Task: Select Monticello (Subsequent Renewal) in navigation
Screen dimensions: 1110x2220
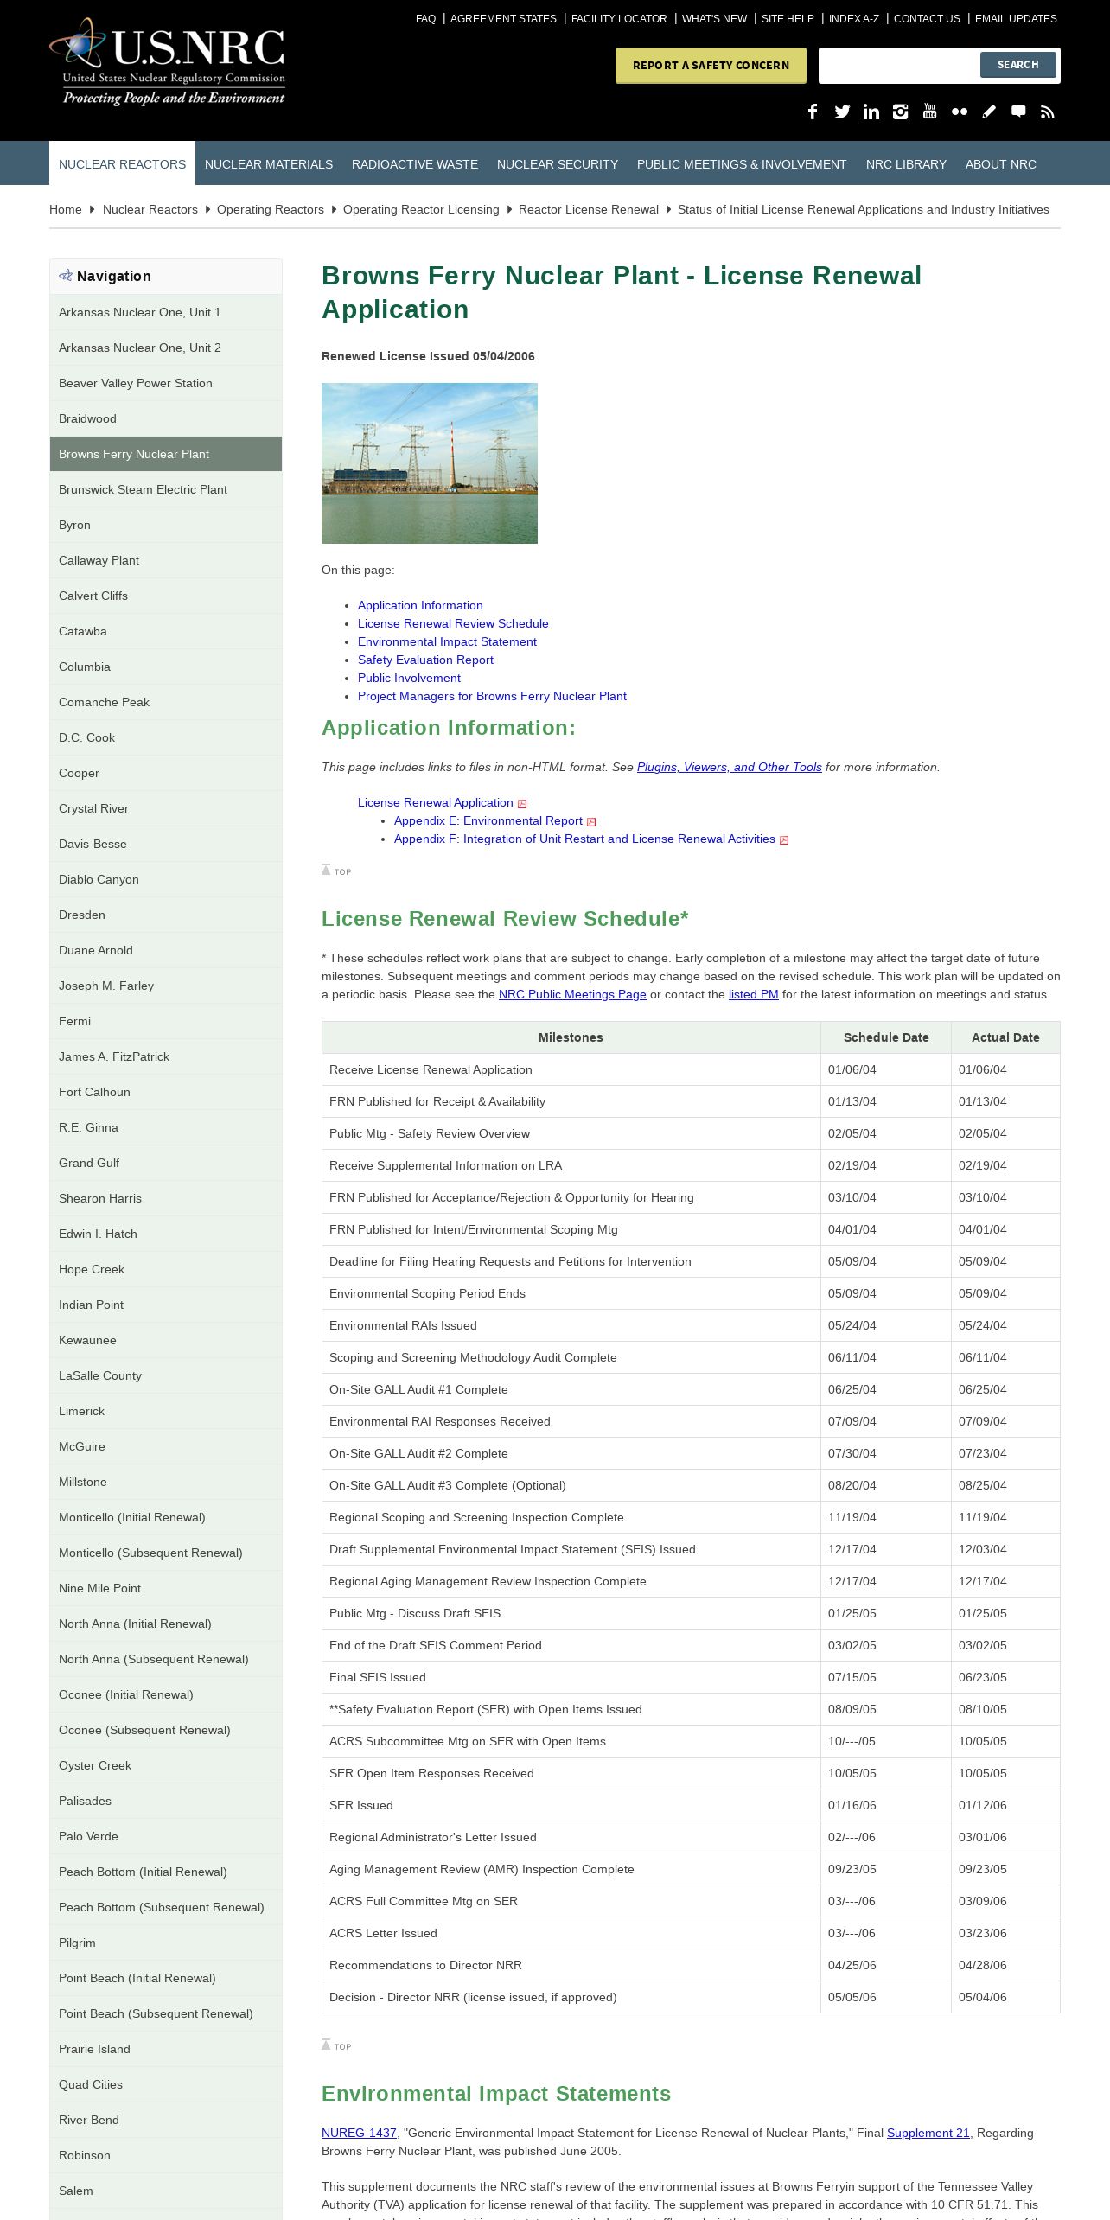Action: click(x=166, y=1553)
